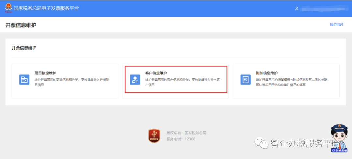Click the 客户信息维护 contact card icon
This screenshot has width=352, height=159.
135,80
